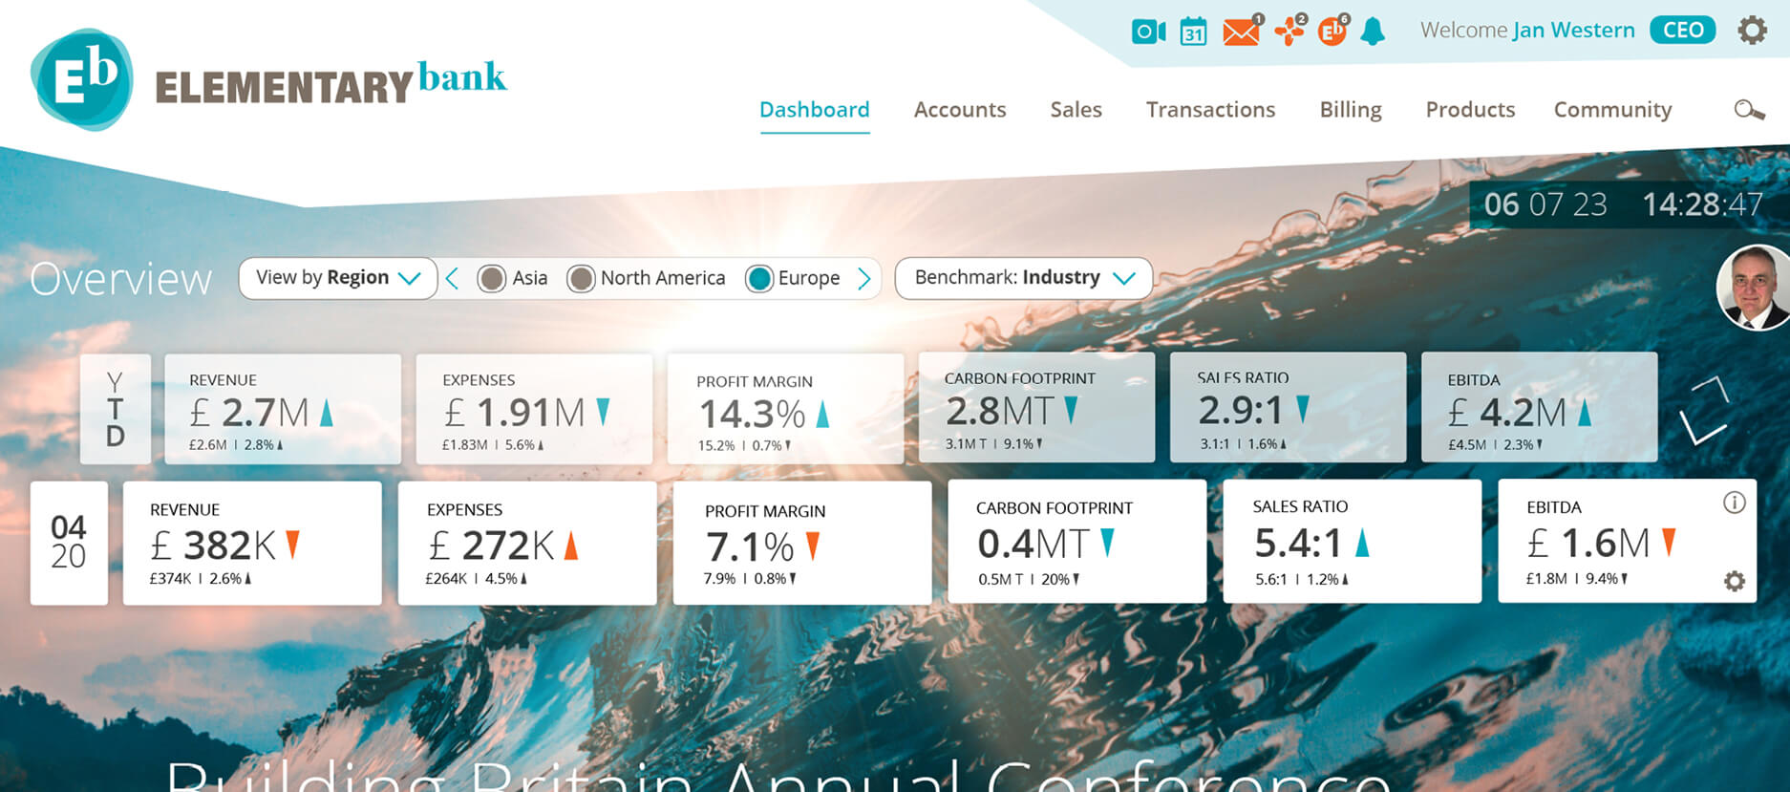Screen dimensions: 1790x792
Task: Select the Asia radio button
Action: point(492,278)
